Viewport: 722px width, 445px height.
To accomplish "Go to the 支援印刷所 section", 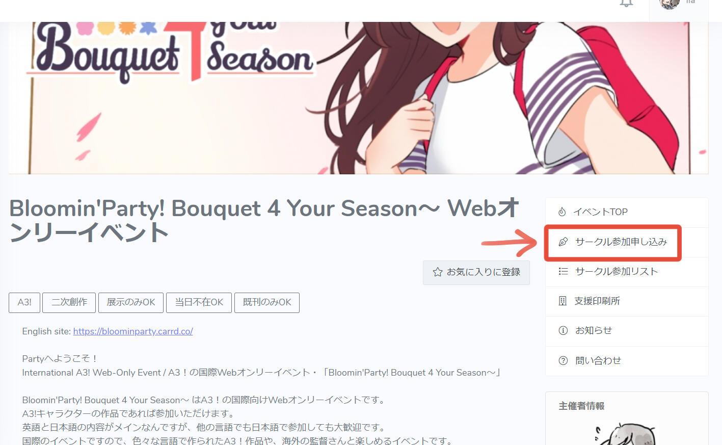I will [x=627, y=301].
